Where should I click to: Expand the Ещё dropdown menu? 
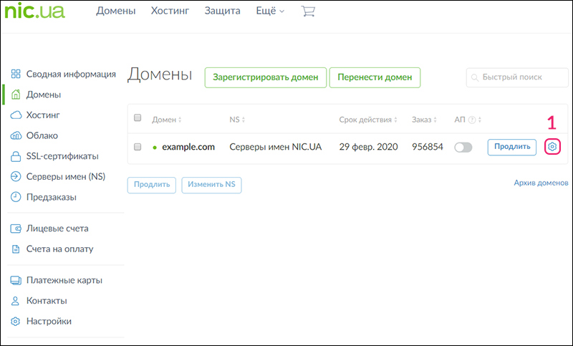click(270, 11)
